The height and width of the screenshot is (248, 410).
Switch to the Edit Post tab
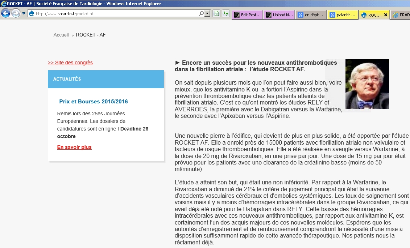(x=247, y=15)
